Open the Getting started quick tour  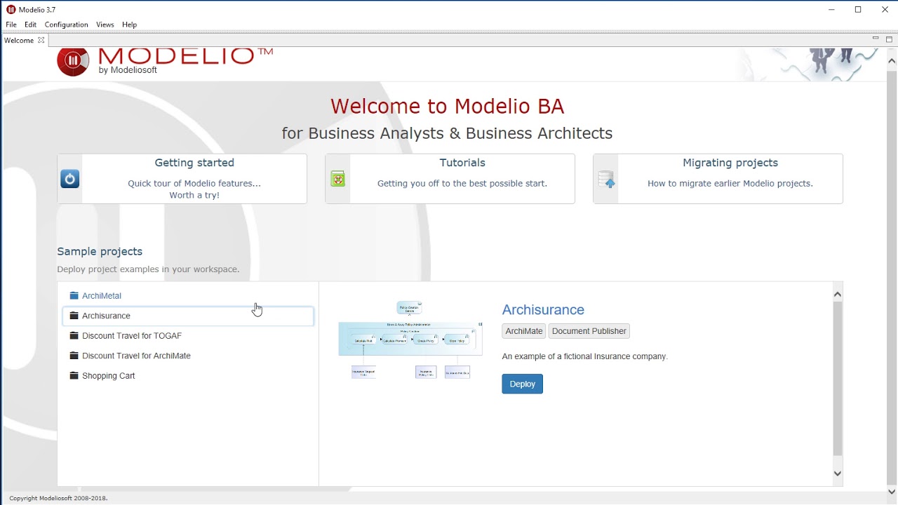point(182,179)
